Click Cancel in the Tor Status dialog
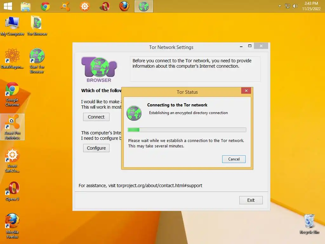This screenshot has width=325, height=244. pos(234,159)
